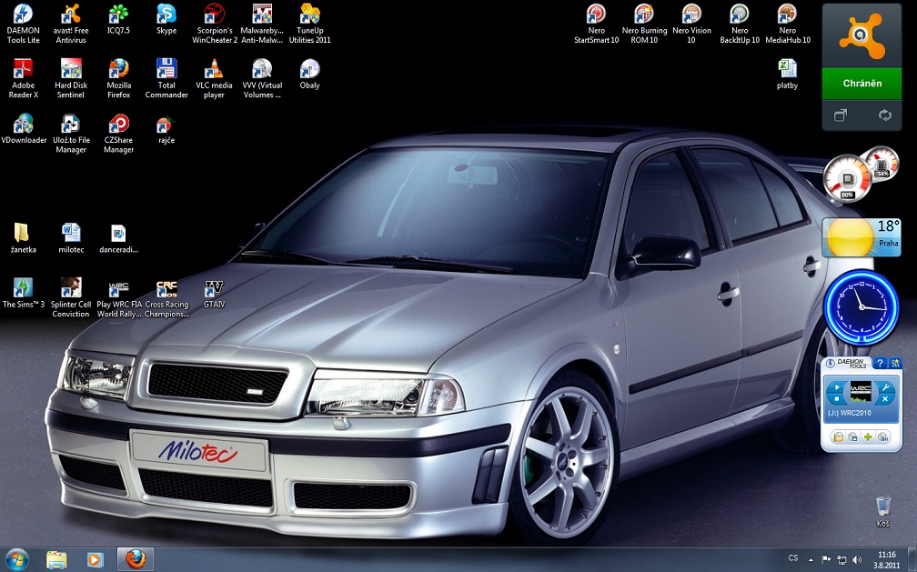Launch Skype from the desktop
The height and width of the screenshot is (572, 917).
click(x=166, y=15)
